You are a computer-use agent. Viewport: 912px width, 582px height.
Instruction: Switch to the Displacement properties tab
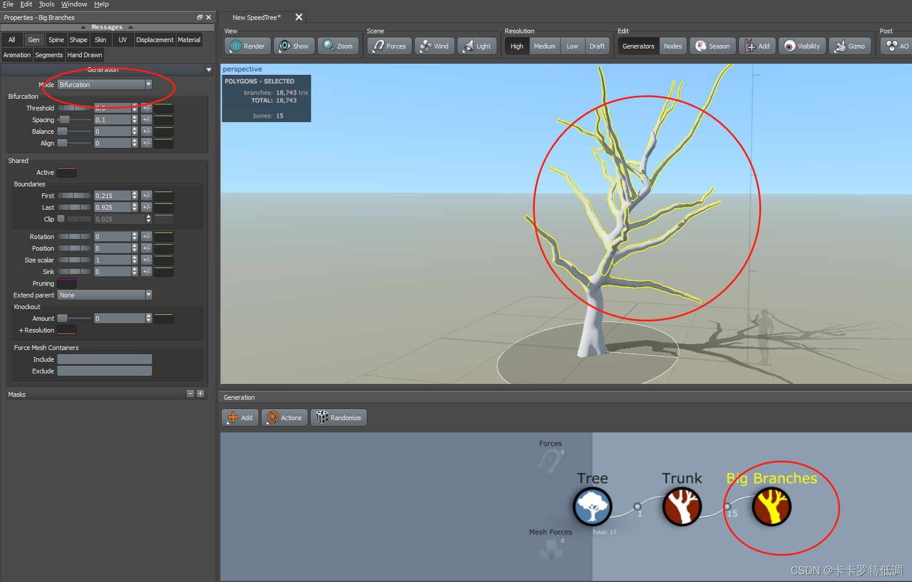154,40
